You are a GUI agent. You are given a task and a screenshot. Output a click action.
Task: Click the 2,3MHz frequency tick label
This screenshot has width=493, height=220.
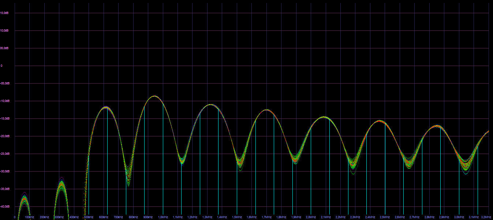pyautogui.click(x=355, y=217)
